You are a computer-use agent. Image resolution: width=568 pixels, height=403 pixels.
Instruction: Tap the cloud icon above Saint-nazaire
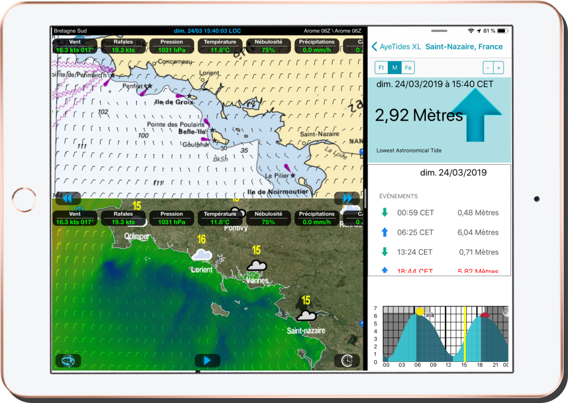coord(306,315)
